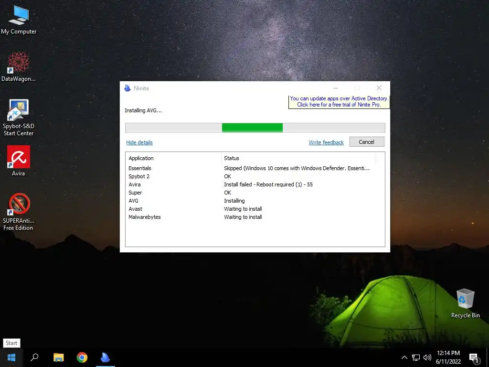Click the Hide details link
The image size is (489, 367).
(x=139, y=142)
